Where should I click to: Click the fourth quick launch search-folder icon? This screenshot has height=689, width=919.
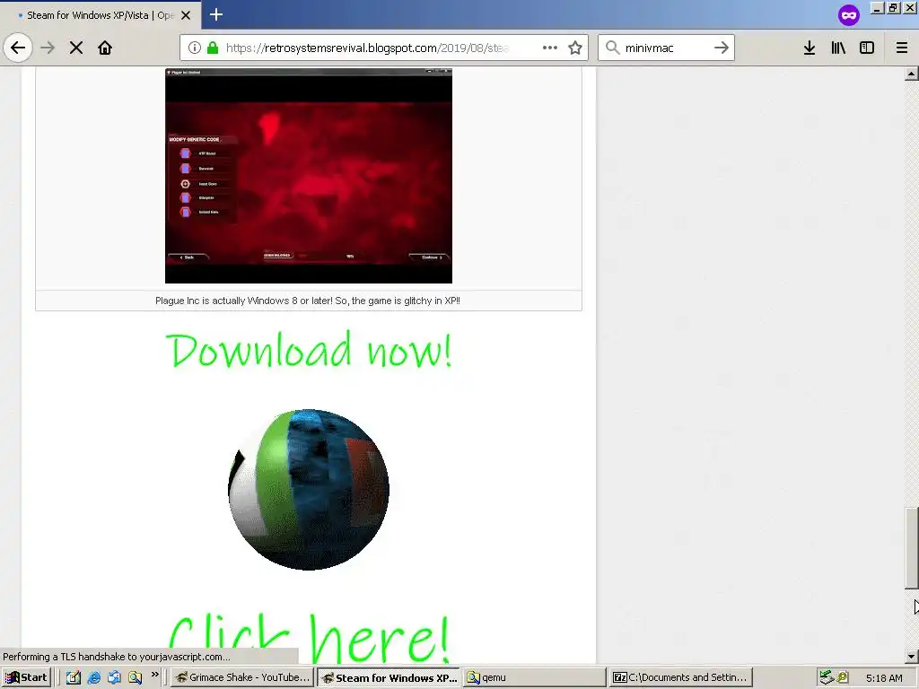(x=135, y=677)
